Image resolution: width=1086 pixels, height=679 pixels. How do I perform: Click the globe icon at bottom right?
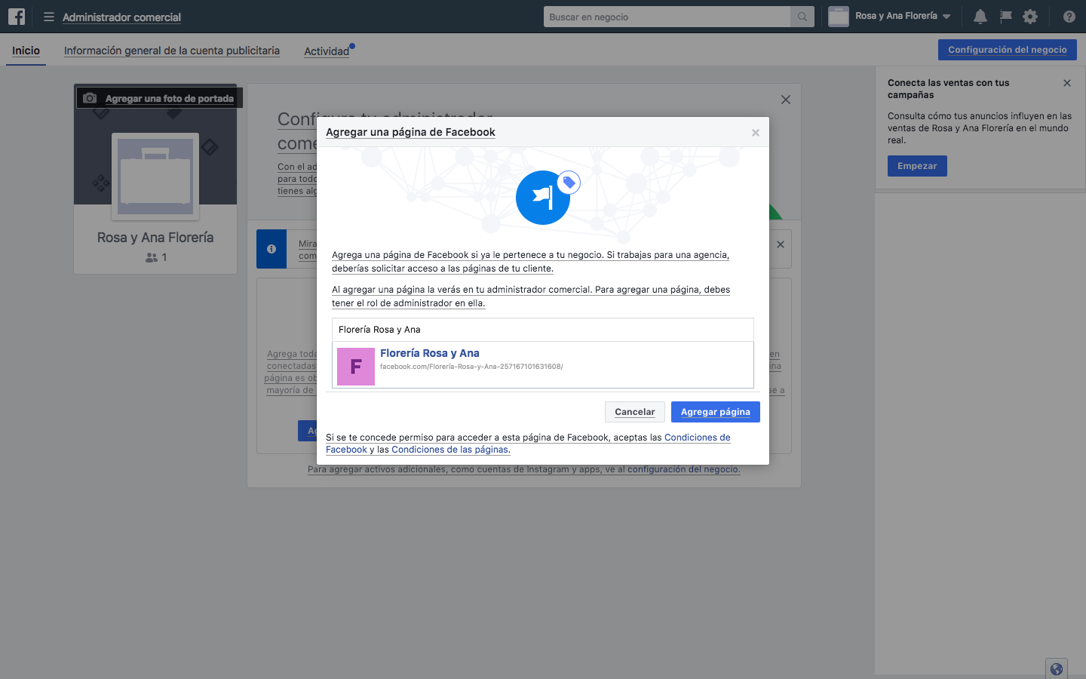point(1057,669)
